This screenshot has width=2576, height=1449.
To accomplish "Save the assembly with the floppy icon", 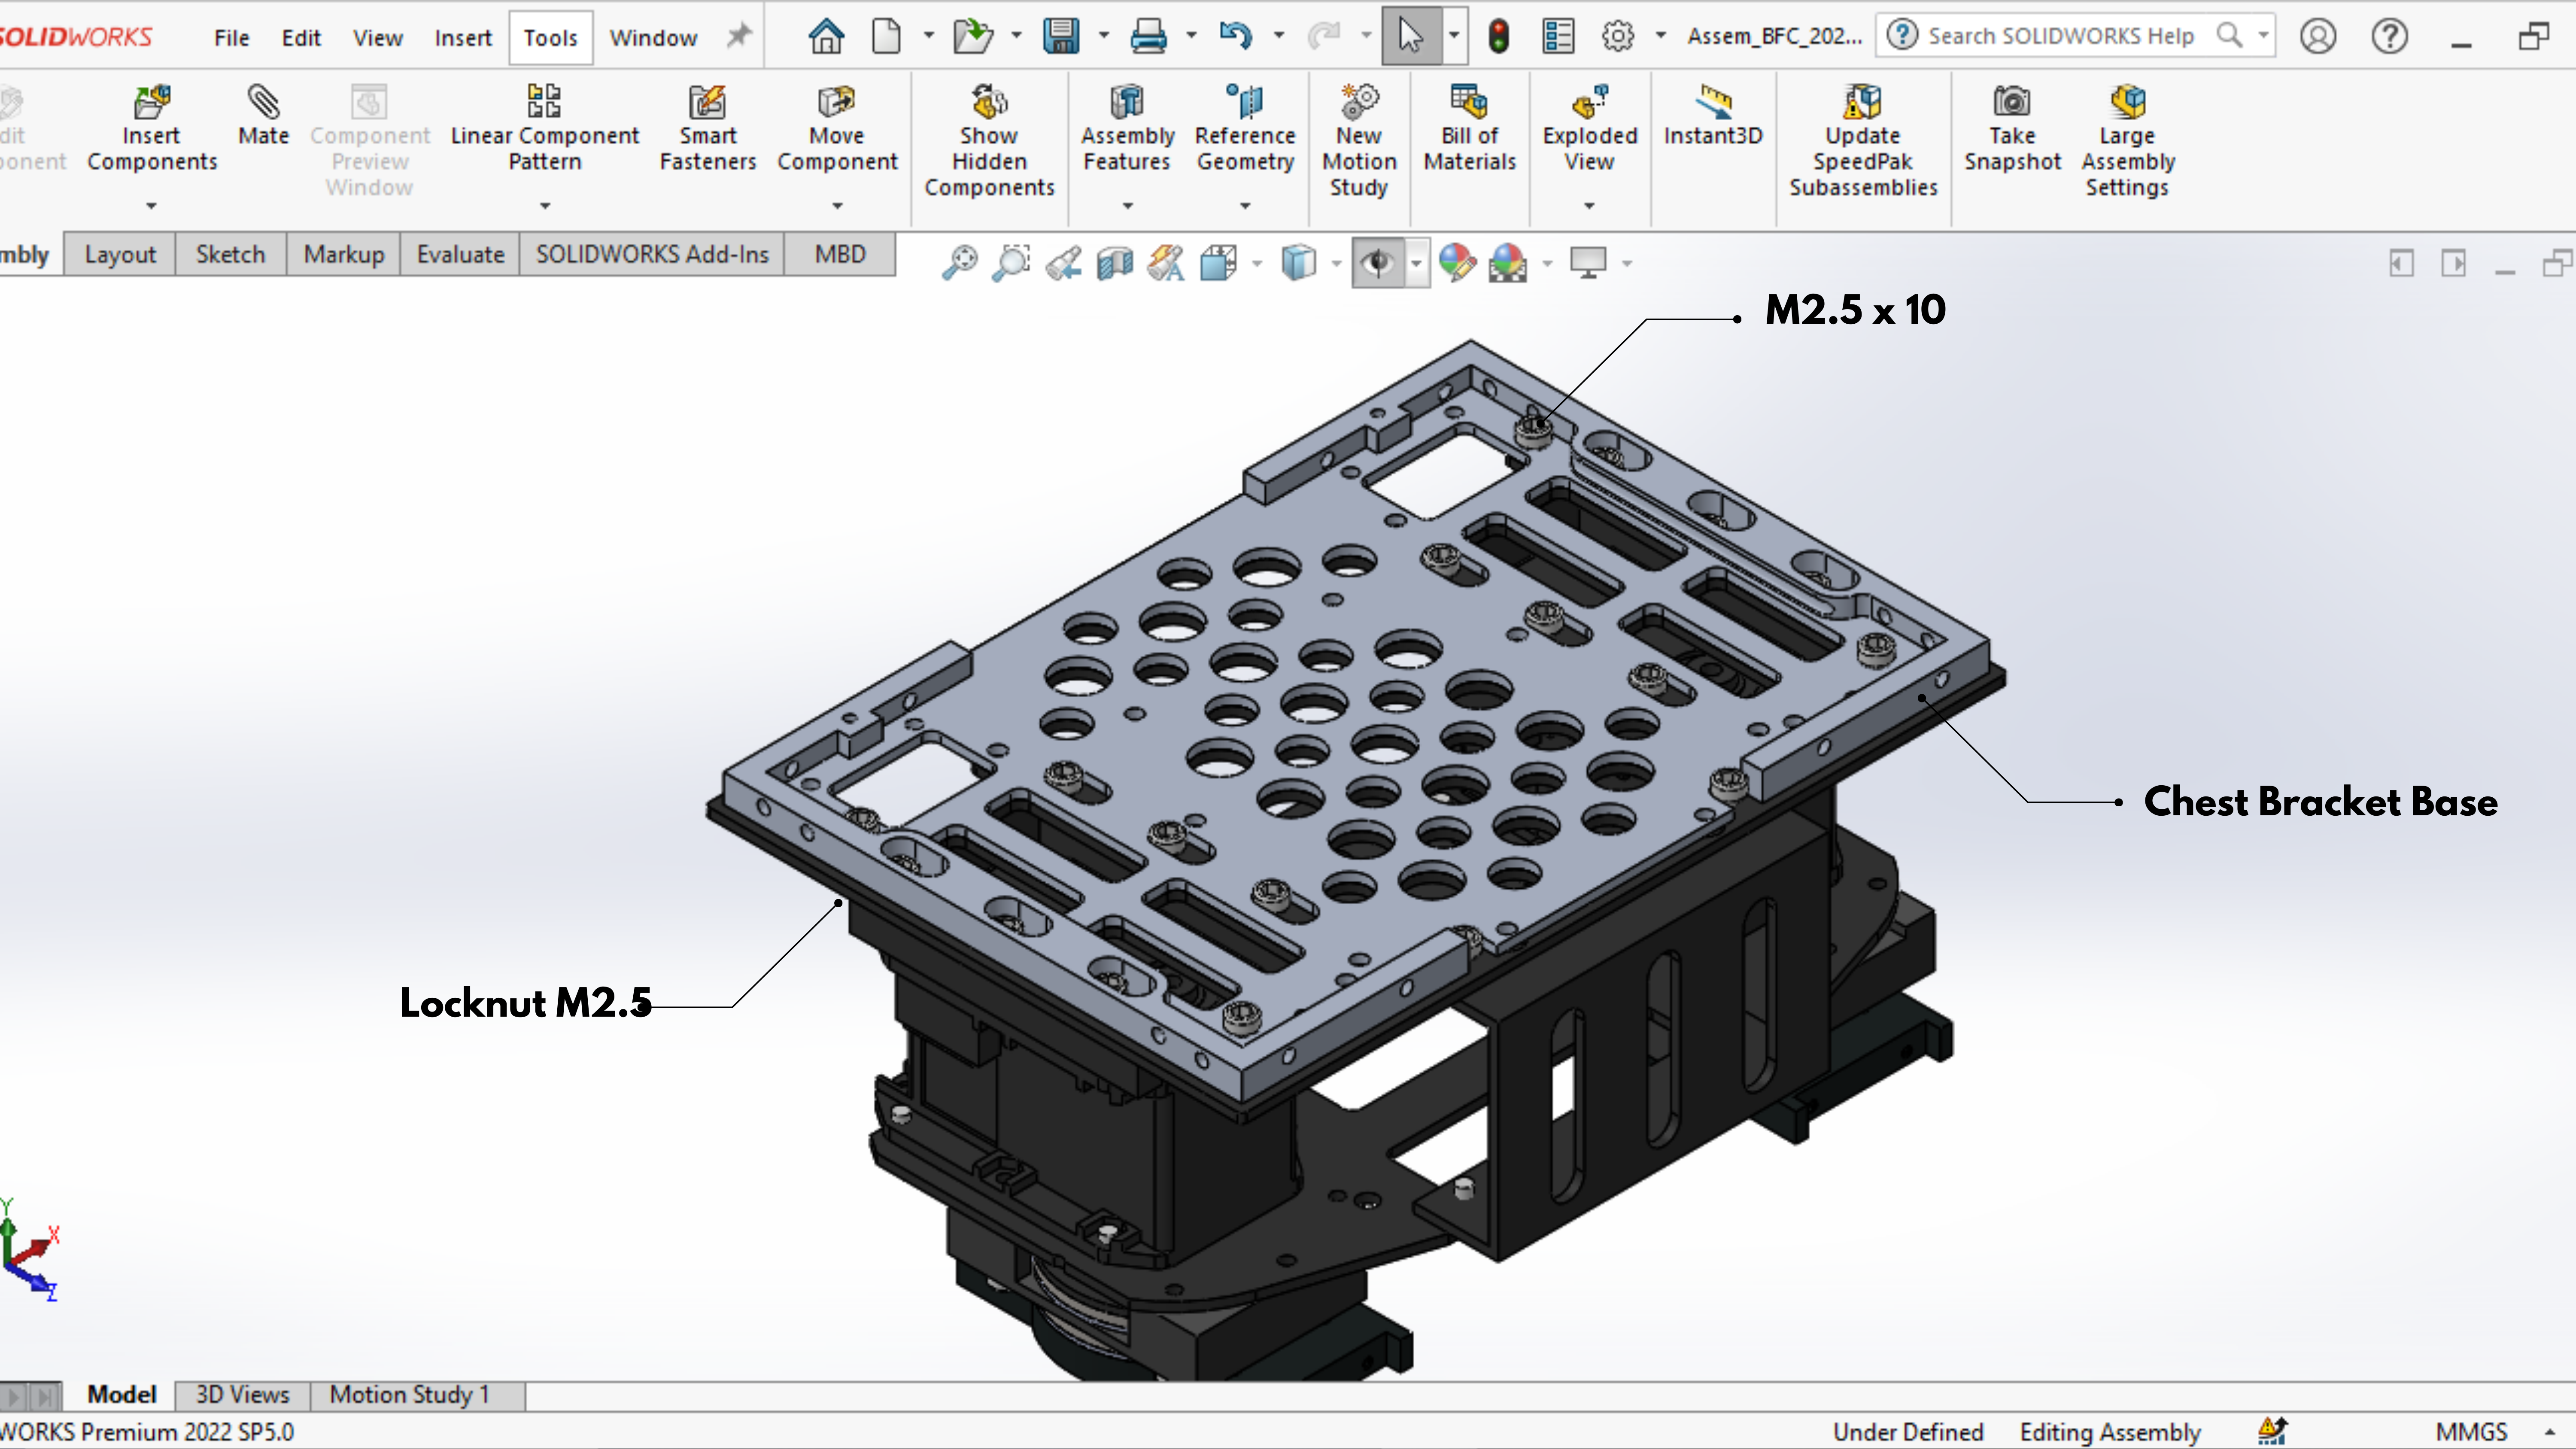I will tap(1061, 37).
